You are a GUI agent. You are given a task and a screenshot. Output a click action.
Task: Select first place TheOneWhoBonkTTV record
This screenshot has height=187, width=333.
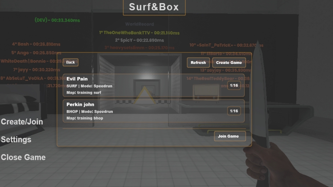(139, 33)
